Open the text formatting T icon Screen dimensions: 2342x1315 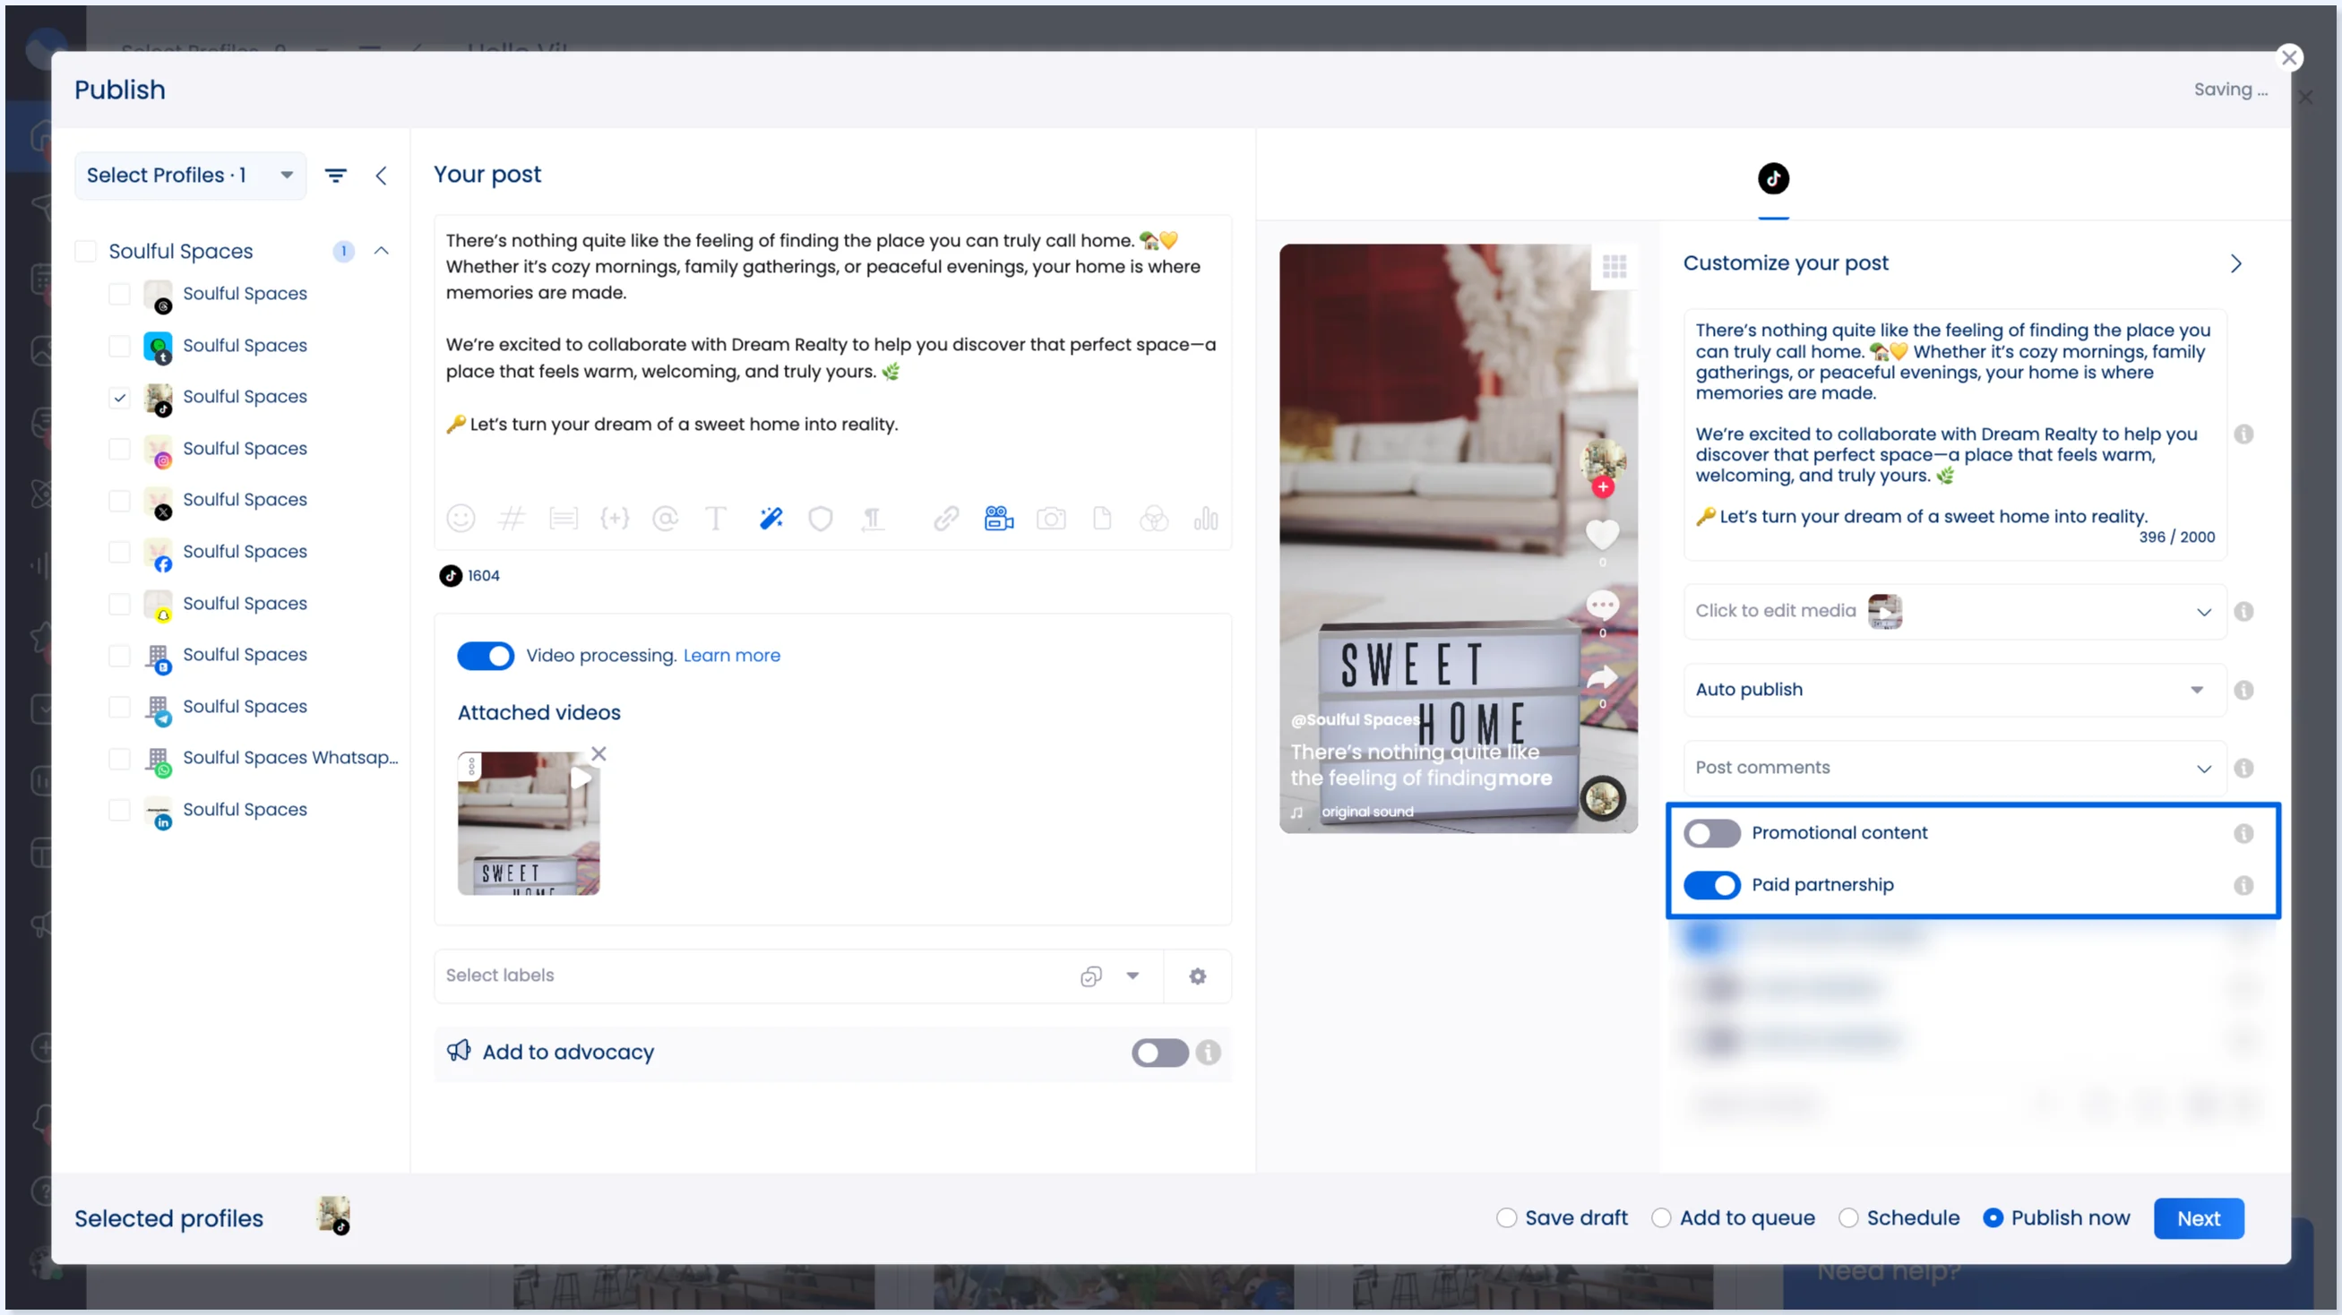(x=716, y=518)
